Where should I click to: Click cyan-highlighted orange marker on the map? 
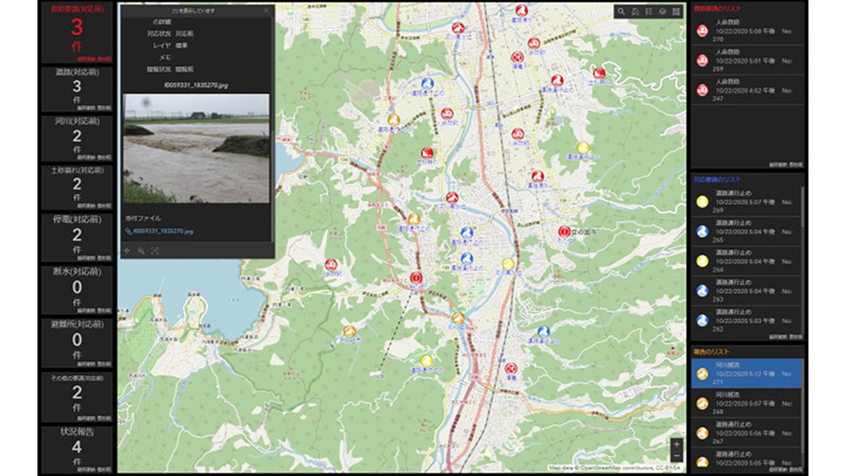[x=457, y=318]
